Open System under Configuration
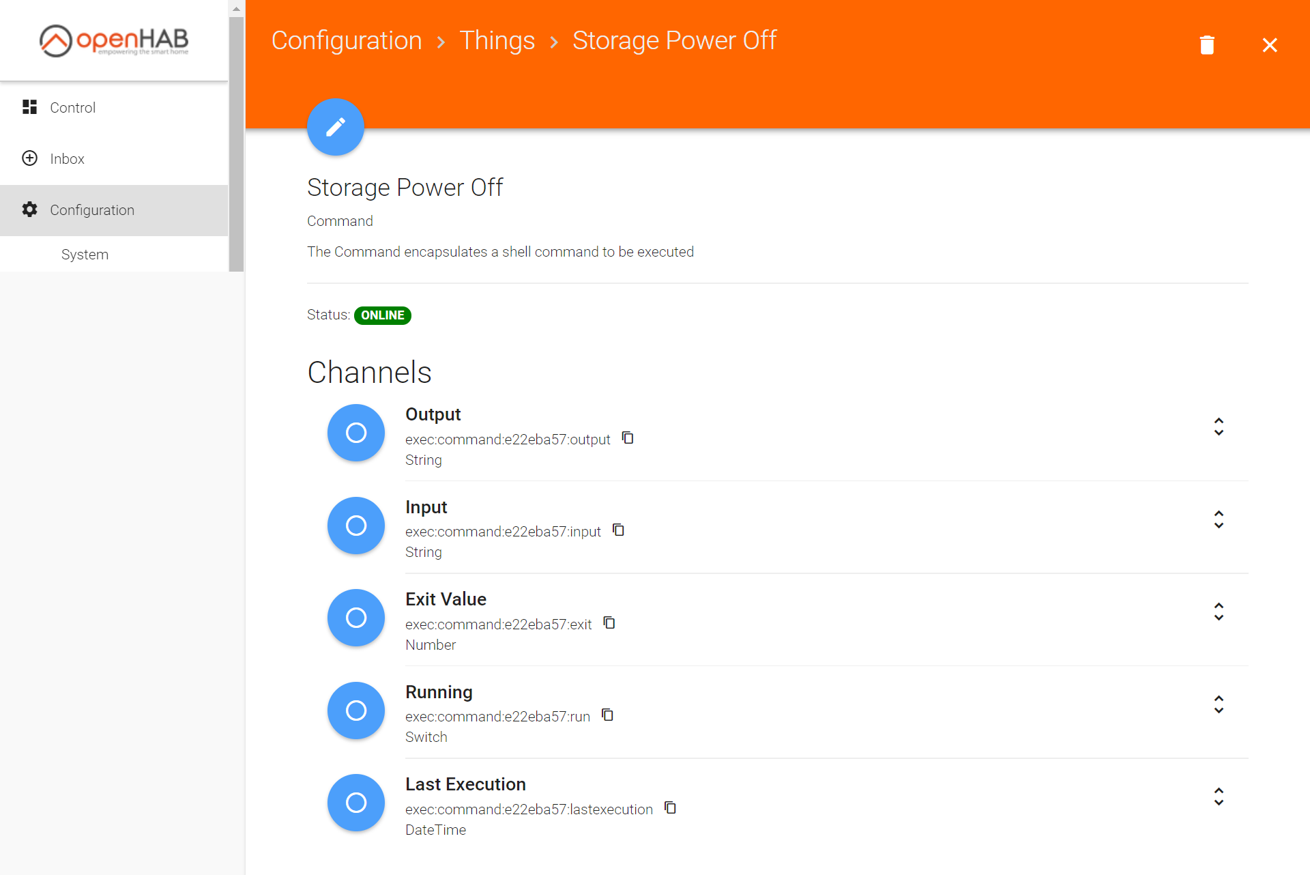1310x875 pixels. (x=85, y=255)
